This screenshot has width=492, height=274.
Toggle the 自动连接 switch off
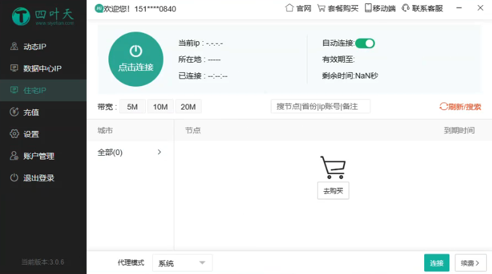365,43
